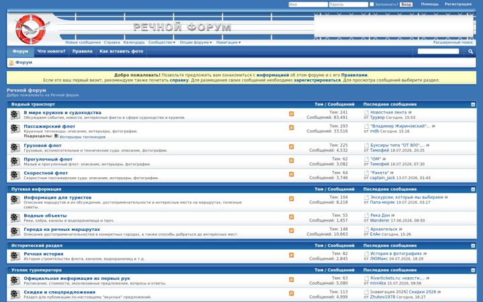Click forum status icon for Водные объекты
483x302 pixels.
click(x=15, y=218)
